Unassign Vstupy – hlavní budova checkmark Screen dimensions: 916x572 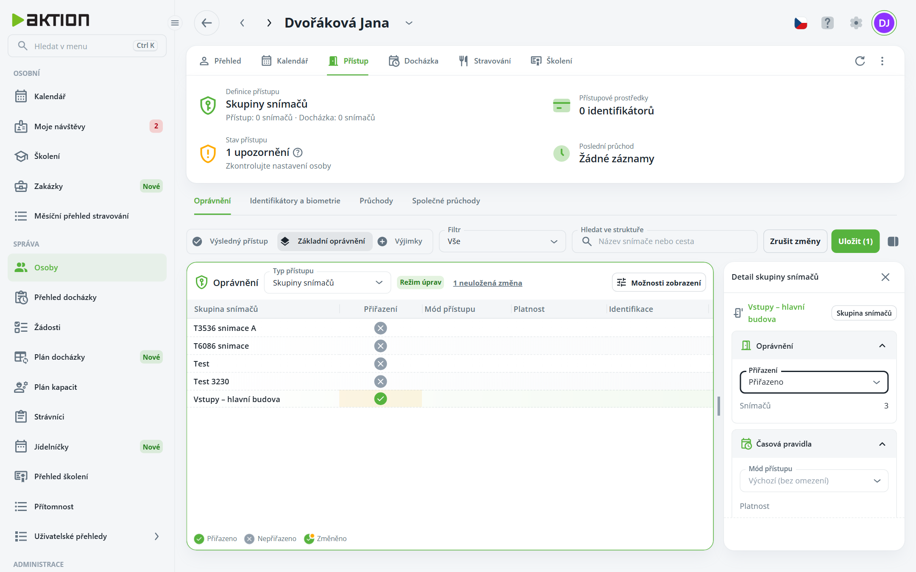click(380, 399)
